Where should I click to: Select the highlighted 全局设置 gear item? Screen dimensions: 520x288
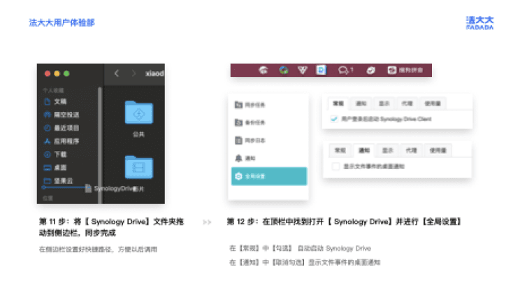click(x=269, y=176)
